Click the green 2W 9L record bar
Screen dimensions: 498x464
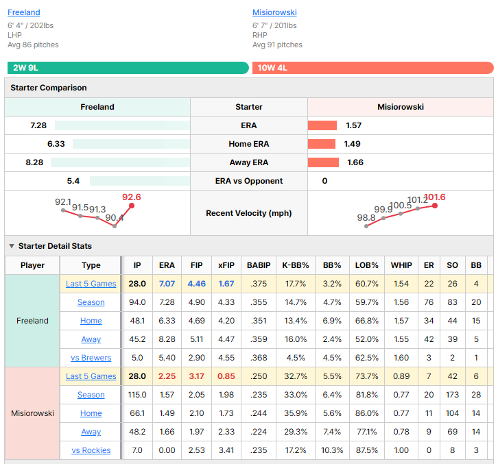coord(128,68)
